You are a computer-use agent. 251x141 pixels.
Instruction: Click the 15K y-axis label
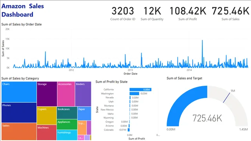coord(7,39)
